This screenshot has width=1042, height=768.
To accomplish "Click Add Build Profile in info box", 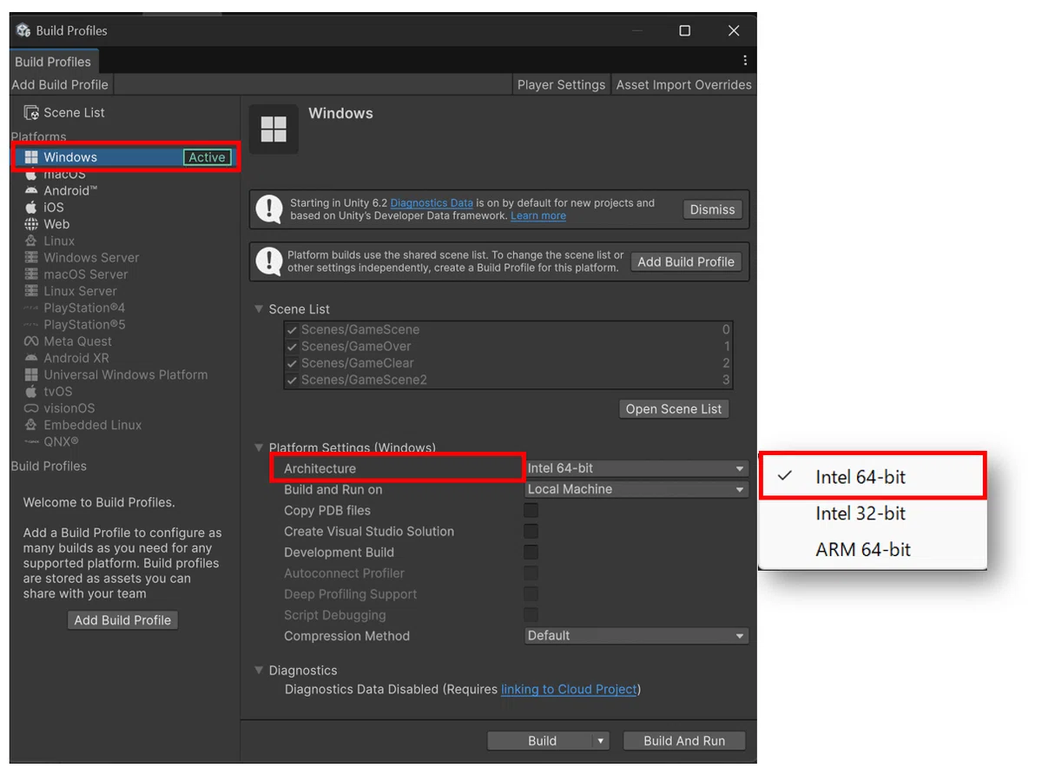I will (686, 262).
